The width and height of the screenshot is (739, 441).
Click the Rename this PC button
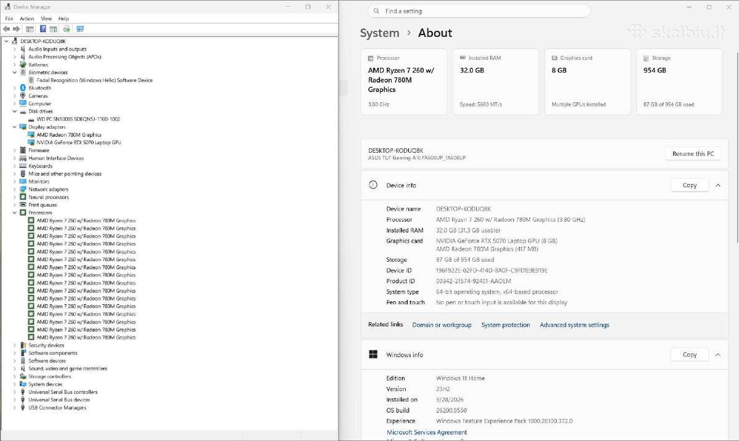pyautogui.click(x=693, y=153)
